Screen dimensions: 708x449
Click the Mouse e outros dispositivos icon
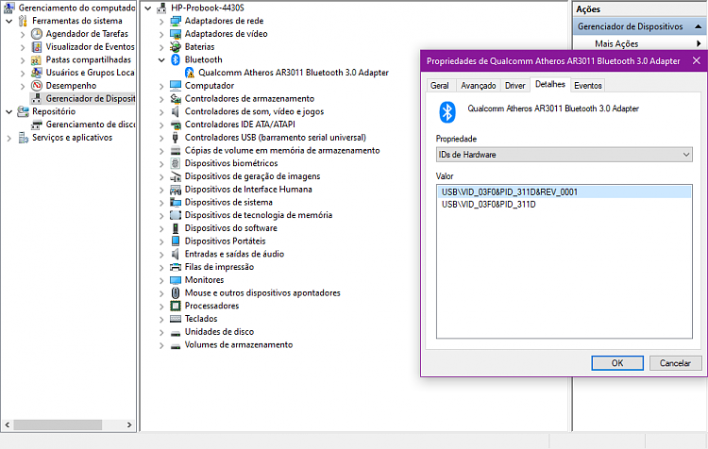click(x=176, y=292)
